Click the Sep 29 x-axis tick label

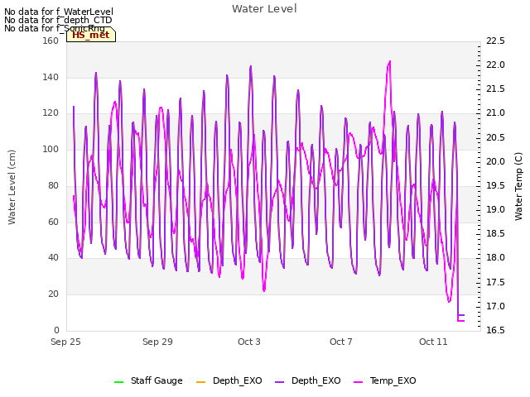pos(157,342)
